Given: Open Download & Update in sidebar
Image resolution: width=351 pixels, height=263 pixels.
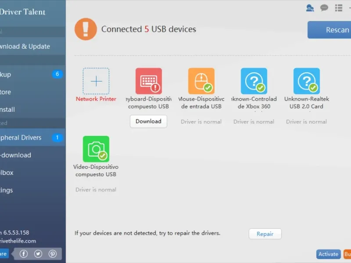Looking at the screenshot, I should click(x=32, y=46).
